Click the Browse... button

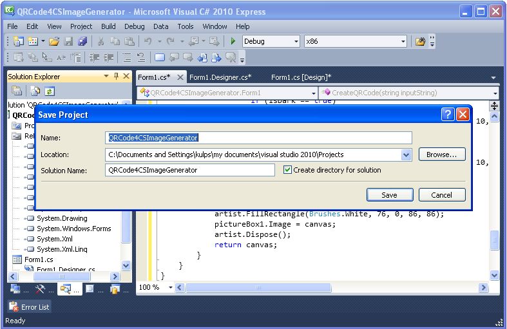click(442, 155)
